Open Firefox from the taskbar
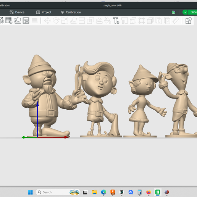The width and height of the screenshot is (197, 197). pos(149,192)
